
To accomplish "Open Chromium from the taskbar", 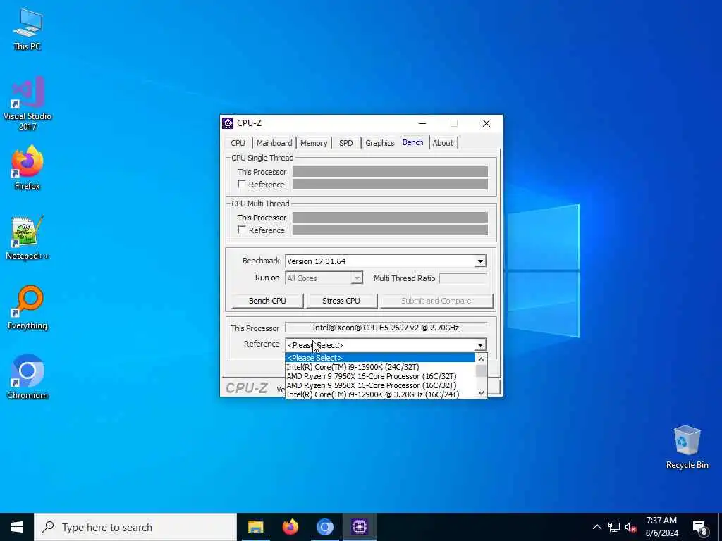I will point(324,527).
